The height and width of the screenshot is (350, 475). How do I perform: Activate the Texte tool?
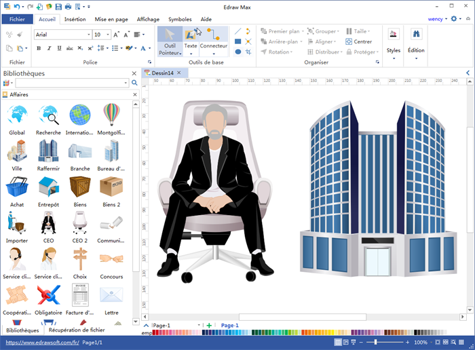(x=191, y=41)
